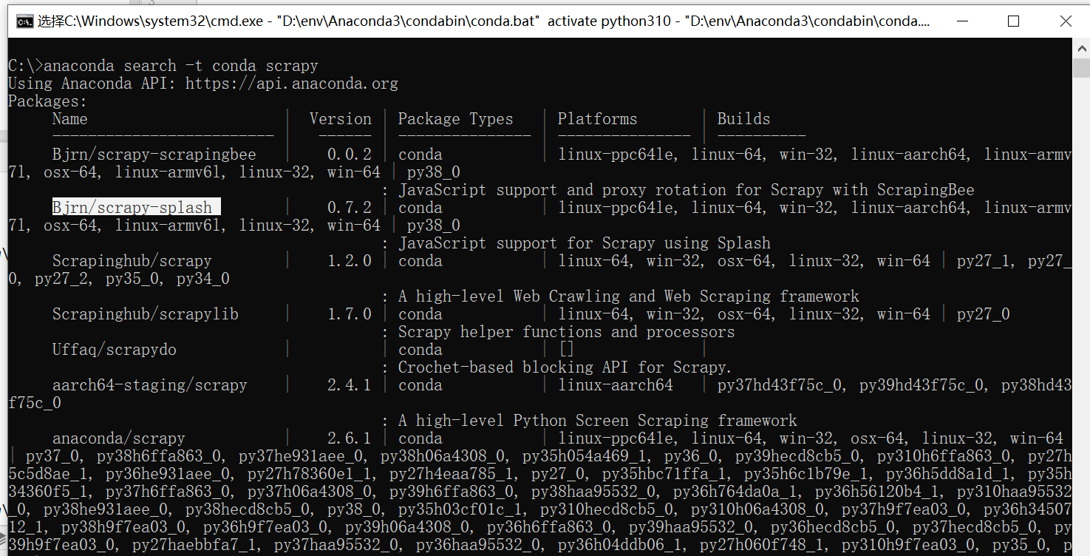The width and height of the screenshot is (1090, 556).
Task: Click the 'Packages:' line
Action: click(x=47, y=101)
